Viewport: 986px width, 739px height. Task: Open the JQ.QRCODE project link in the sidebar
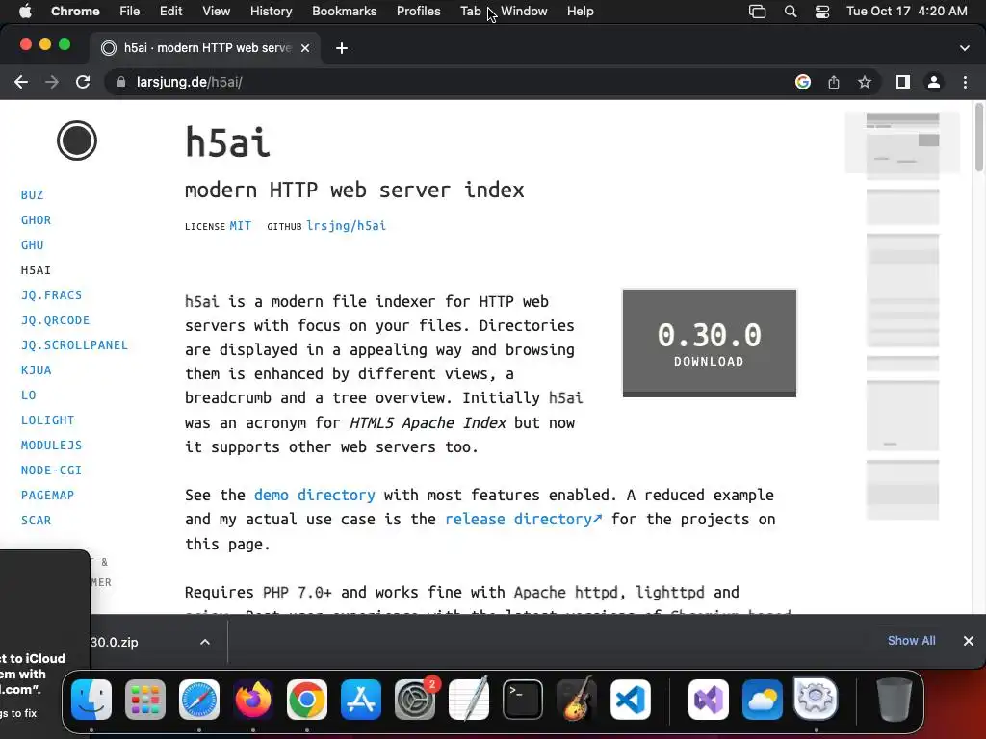click(55, 319)
